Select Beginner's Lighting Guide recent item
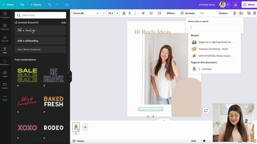Viewport: 257px width, 144px height. point(214,42)
